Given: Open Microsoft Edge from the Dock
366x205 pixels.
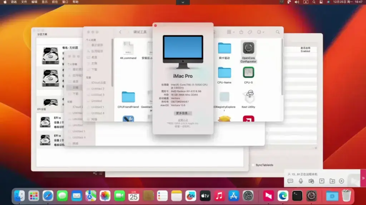Looking at the screenshot, I should (283, 196).
